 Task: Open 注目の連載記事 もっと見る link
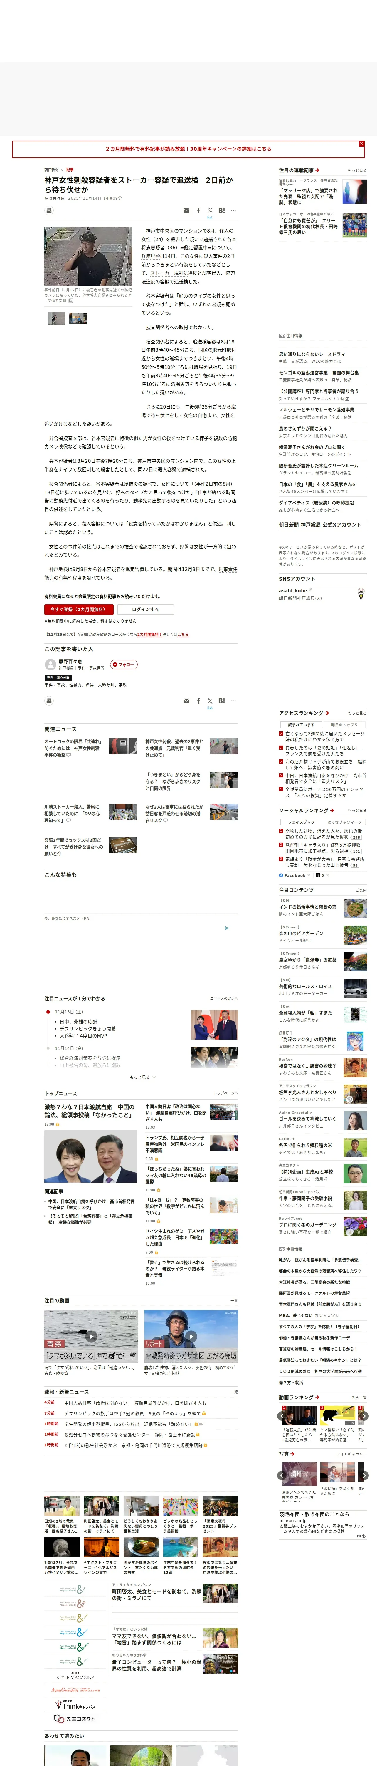pyautogui.click(x=357, y=171)
